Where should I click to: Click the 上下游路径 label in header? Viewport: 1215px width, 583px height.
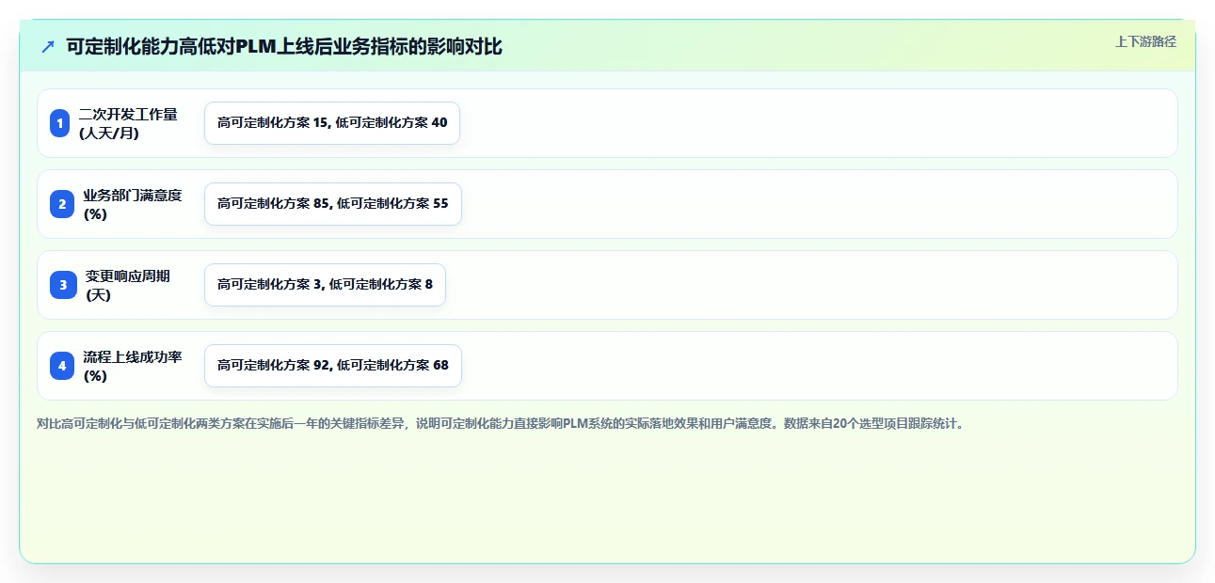click(1145, 41)
